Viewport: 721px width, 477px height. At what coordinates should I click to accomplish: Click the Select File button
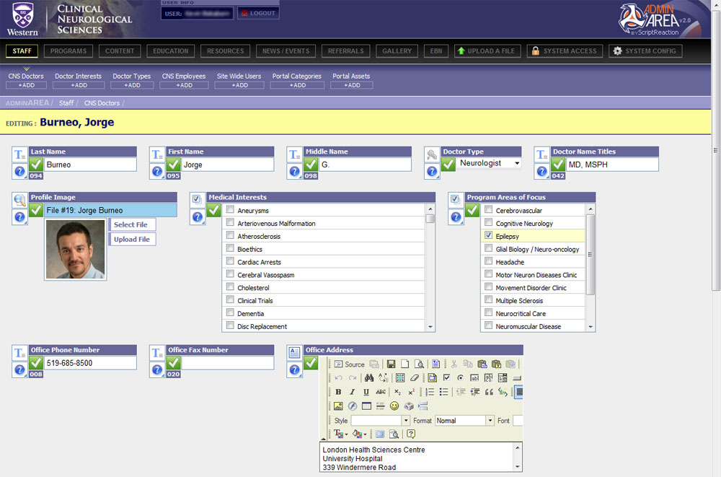131,224
